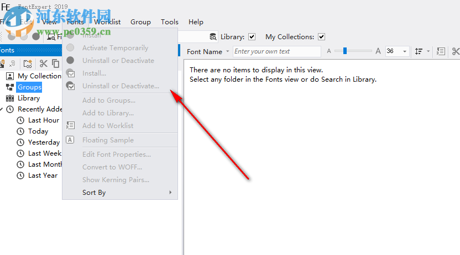Select Groups in the Fonts tree

click(x=29, y=87)
